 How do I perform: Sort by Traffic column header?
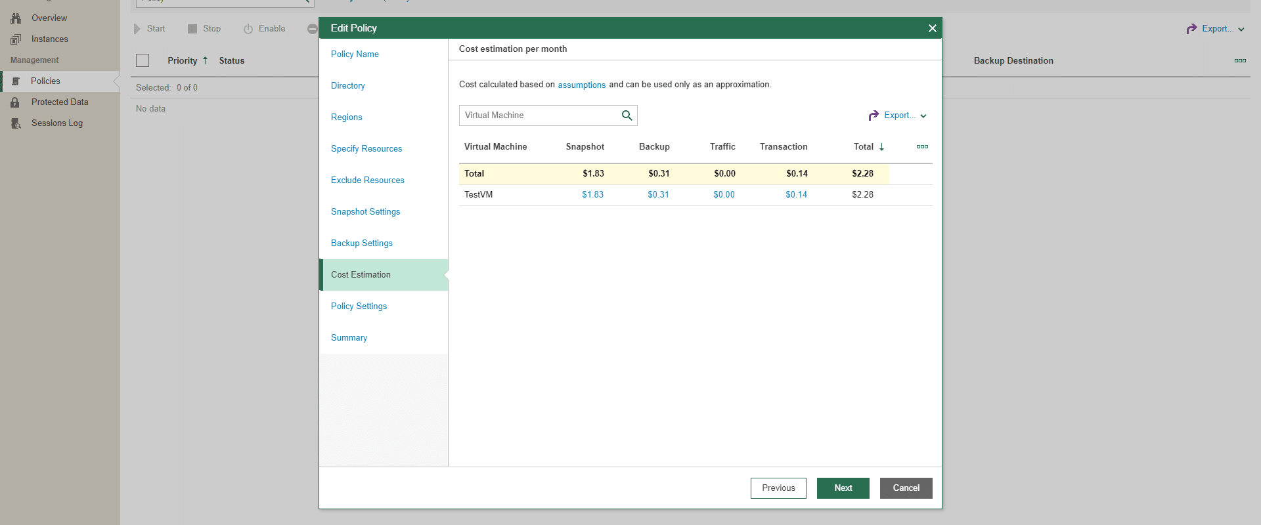tap(722, 147)
